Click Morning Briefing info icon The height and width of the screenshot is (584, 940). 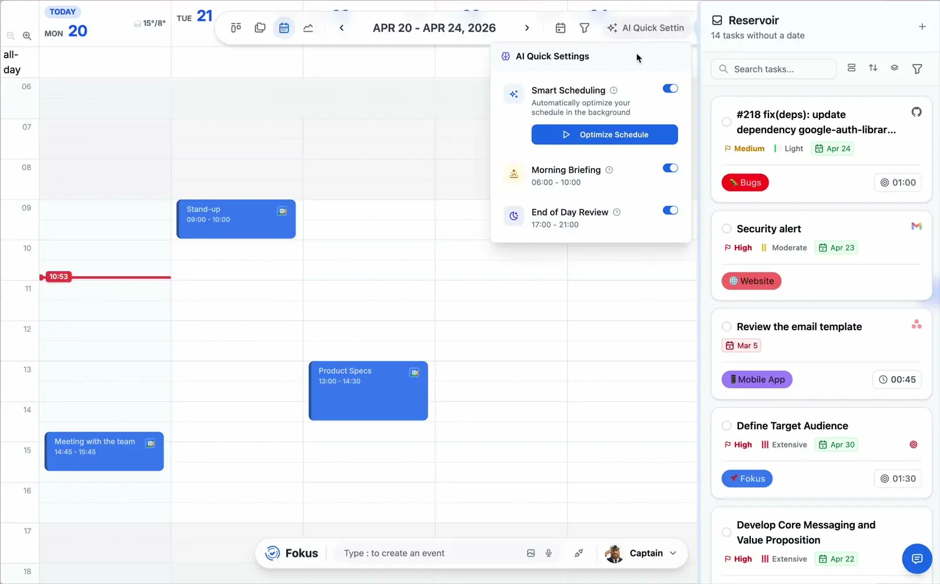point(609,170)
